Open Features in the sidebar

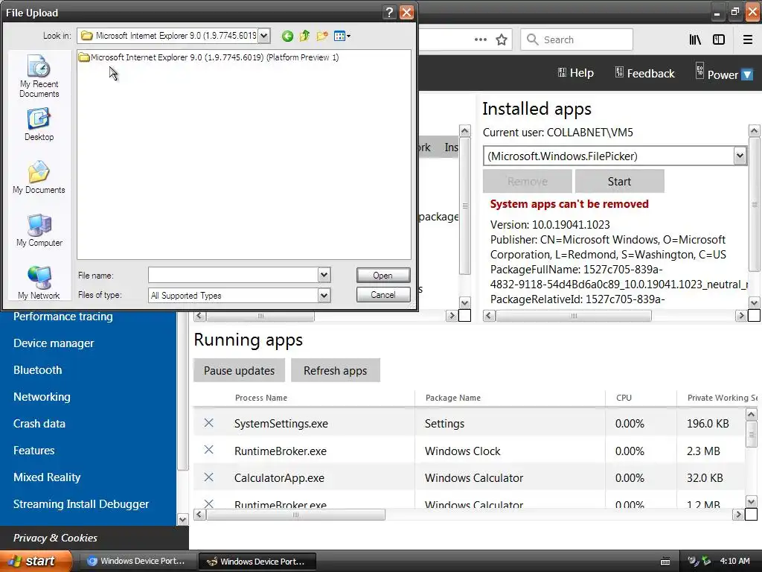click(34, 451)
